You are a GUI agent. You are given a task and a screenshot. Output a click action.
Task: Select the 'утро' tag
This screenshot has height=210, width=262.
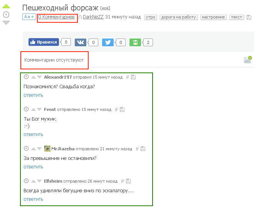pyautogui.click(x=150, y=17)
